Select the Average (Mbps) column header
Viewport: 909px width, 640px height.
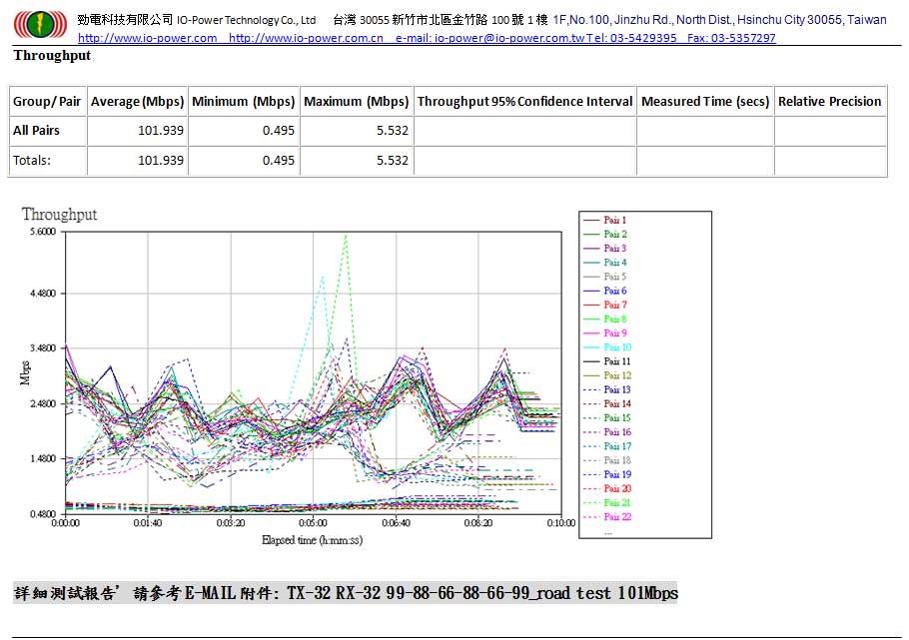pyautogui.click(x=138, y=102)
